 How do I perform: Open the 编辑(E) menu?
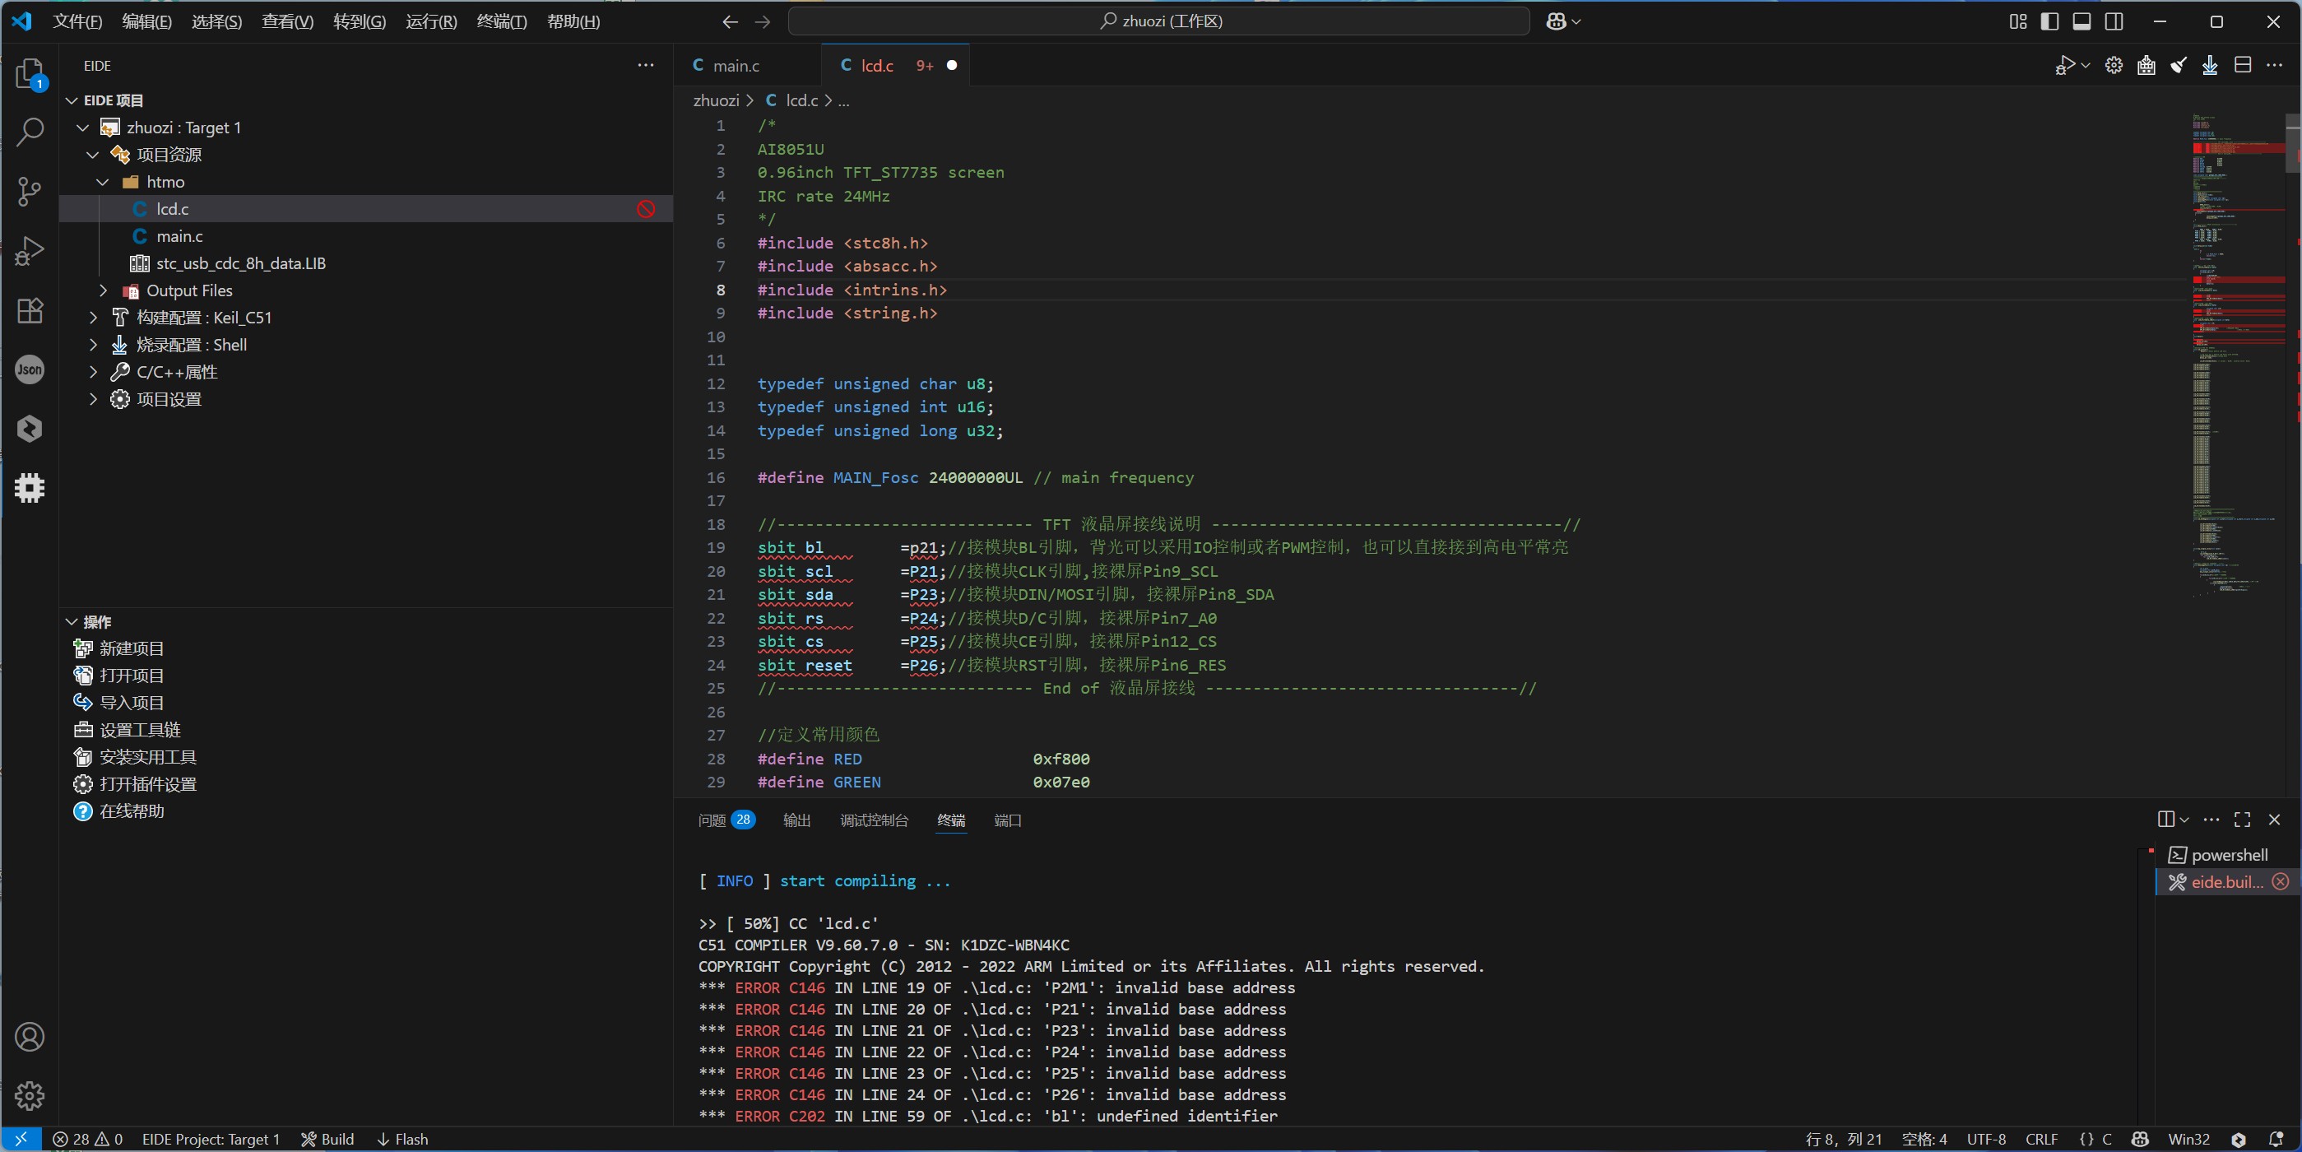pyautogui.click(x=146, y=21)
